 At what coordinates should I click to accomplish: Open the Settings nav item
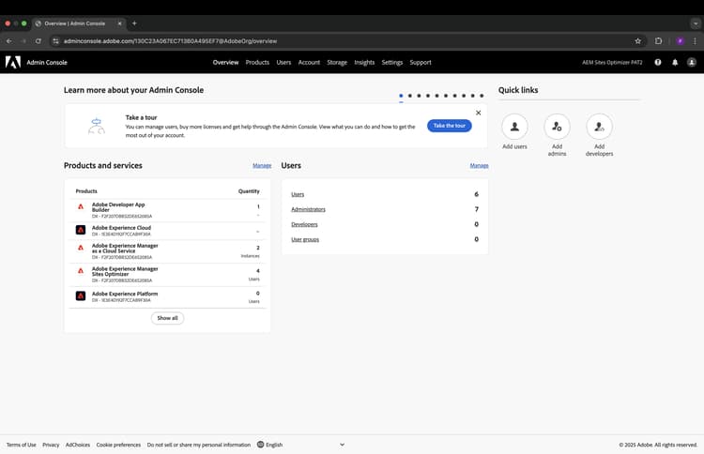(392, 62)
